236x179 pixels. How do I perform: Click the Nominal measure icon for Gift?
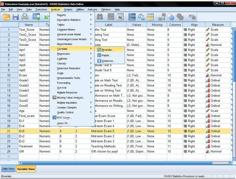(208, 151)
